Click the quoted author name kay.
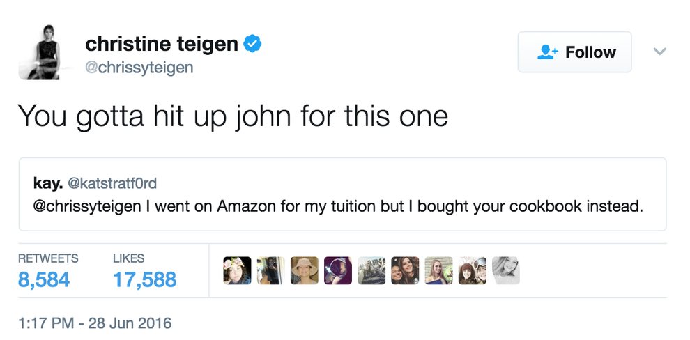 click(x=47, y=184)
